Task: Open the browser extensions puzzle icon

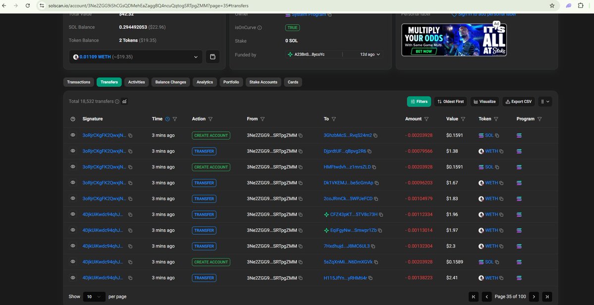Action: (581, 5)
